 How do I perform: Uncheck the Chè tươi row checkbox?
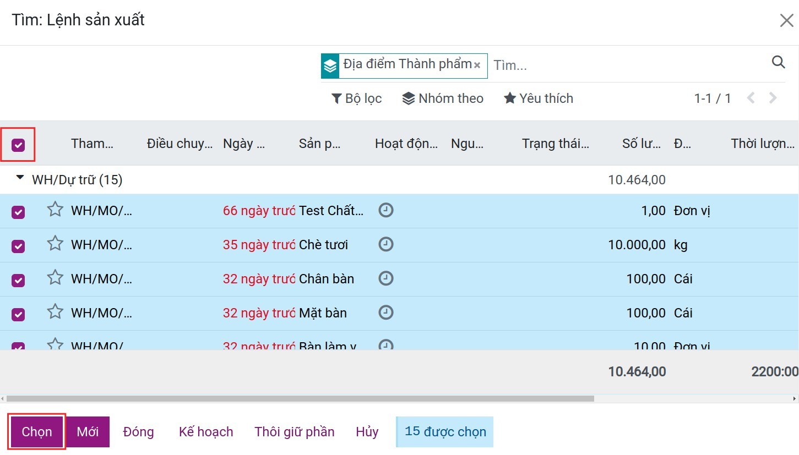pyautogui.click(x=19, y=245)
